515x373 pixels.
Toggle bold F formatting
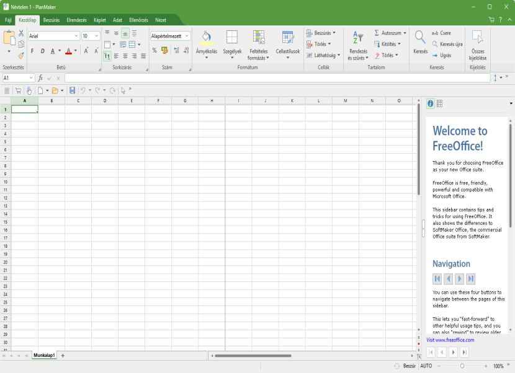(x=32, y=51)
